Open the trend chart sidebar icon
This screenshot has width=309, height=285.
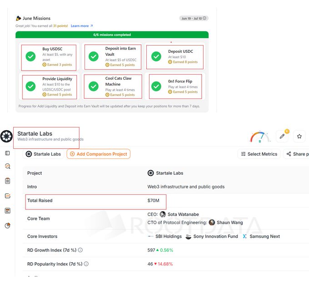point(7,196)
